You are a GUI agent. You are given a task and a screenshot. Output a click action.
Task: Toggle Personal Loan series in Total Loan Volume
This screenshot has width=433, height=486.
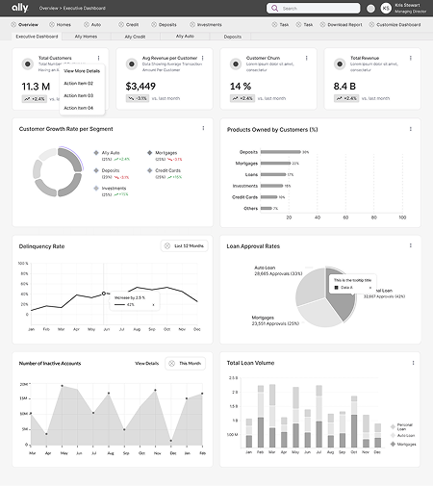click(401, 426)
